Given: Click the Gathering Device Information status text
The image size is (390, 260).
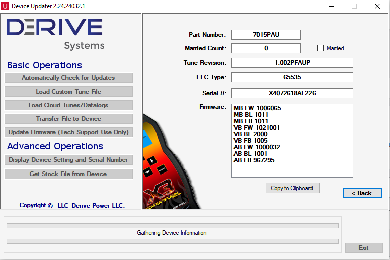Looking at the screenshot, I should tap(172, 233).
